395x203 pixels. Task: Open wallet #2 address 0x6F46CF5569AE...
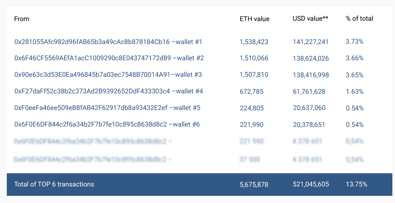(x=109, y=58)
